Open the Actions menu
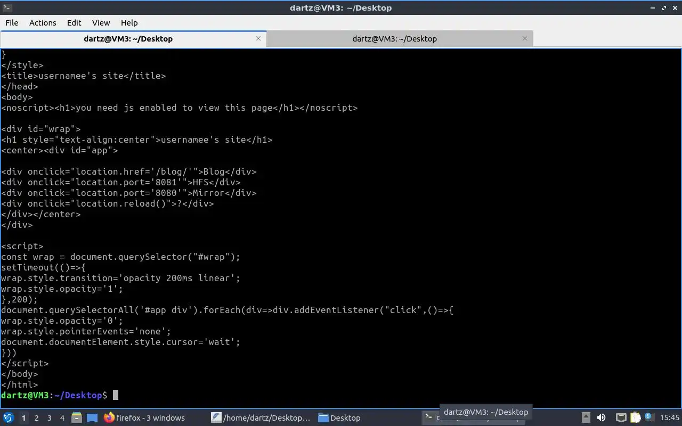The width and height of the screenshot is (682, 426). point(43,23)
